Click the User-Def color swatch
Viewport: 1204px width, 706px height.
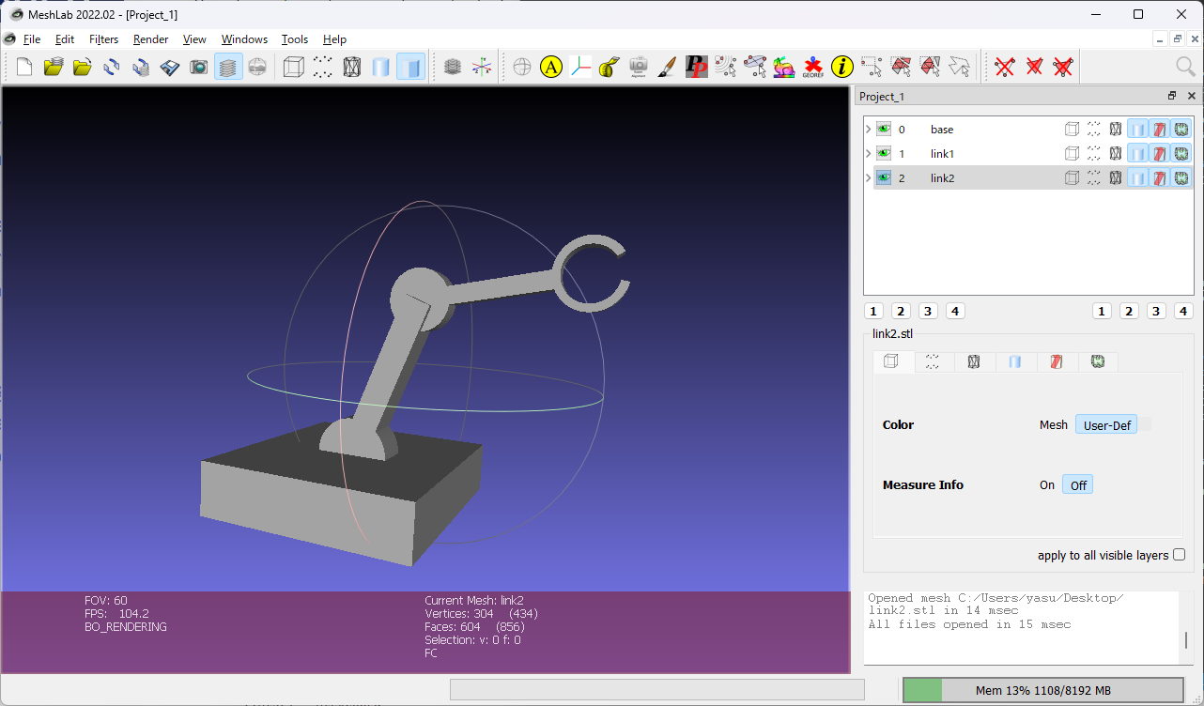tap(1143, 425)
